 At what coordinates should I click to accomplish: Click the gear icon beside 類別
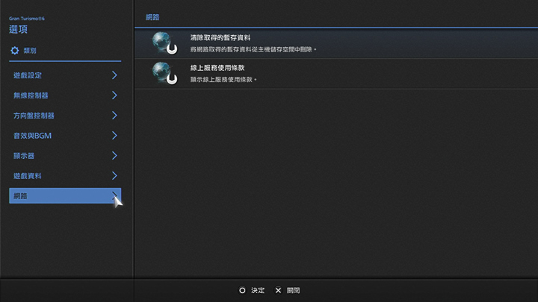(14, 51)
